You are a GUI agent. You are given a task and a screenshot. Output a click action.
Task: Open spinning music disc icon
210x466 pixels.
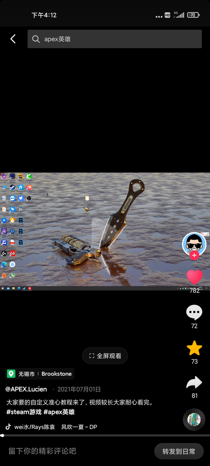194,419
